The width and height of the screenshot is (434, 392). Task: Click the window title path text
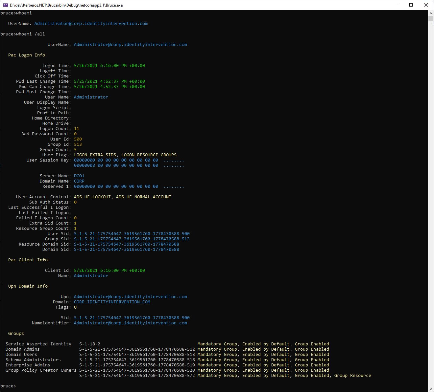pos(66,5)
